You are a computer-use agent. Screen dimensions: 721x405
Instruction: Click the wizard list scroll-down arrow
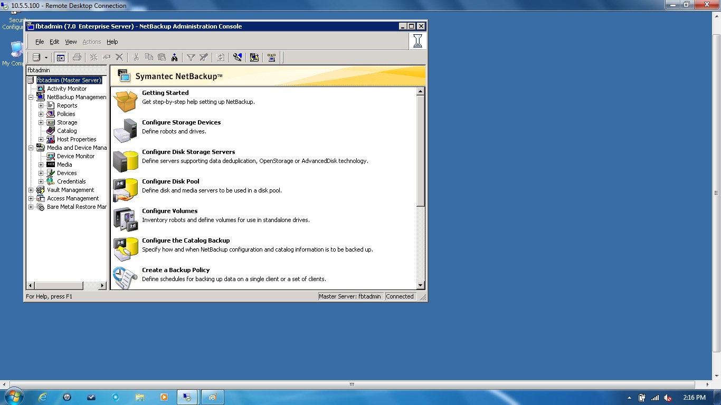[421, 285]
